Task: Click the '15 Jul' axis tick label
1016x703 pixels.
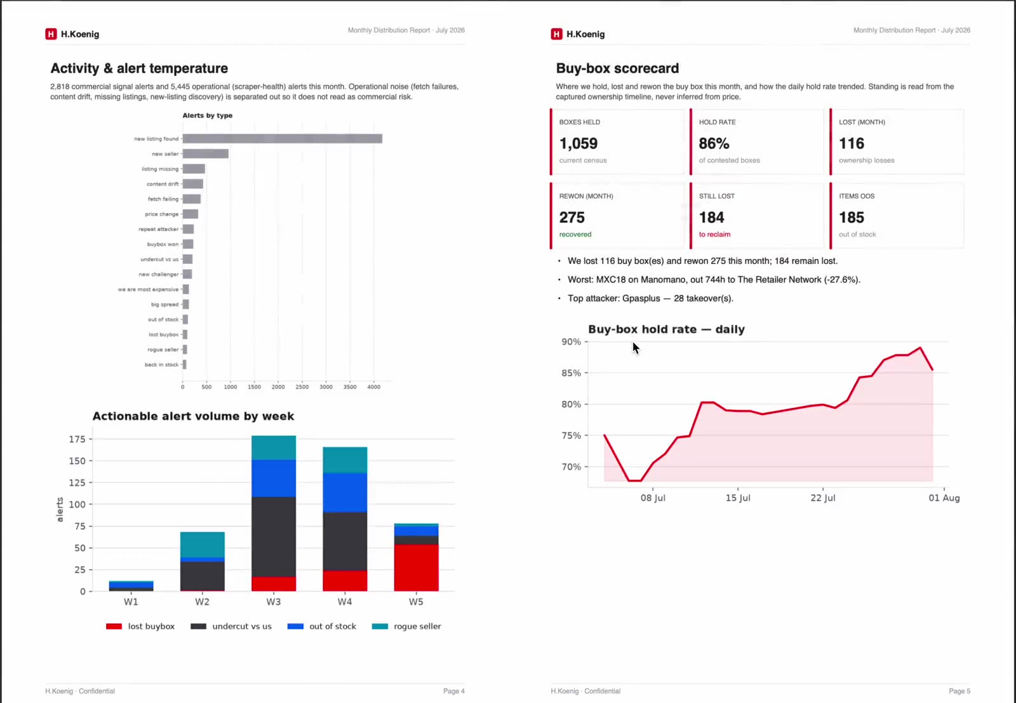Action: click(738, 498)
